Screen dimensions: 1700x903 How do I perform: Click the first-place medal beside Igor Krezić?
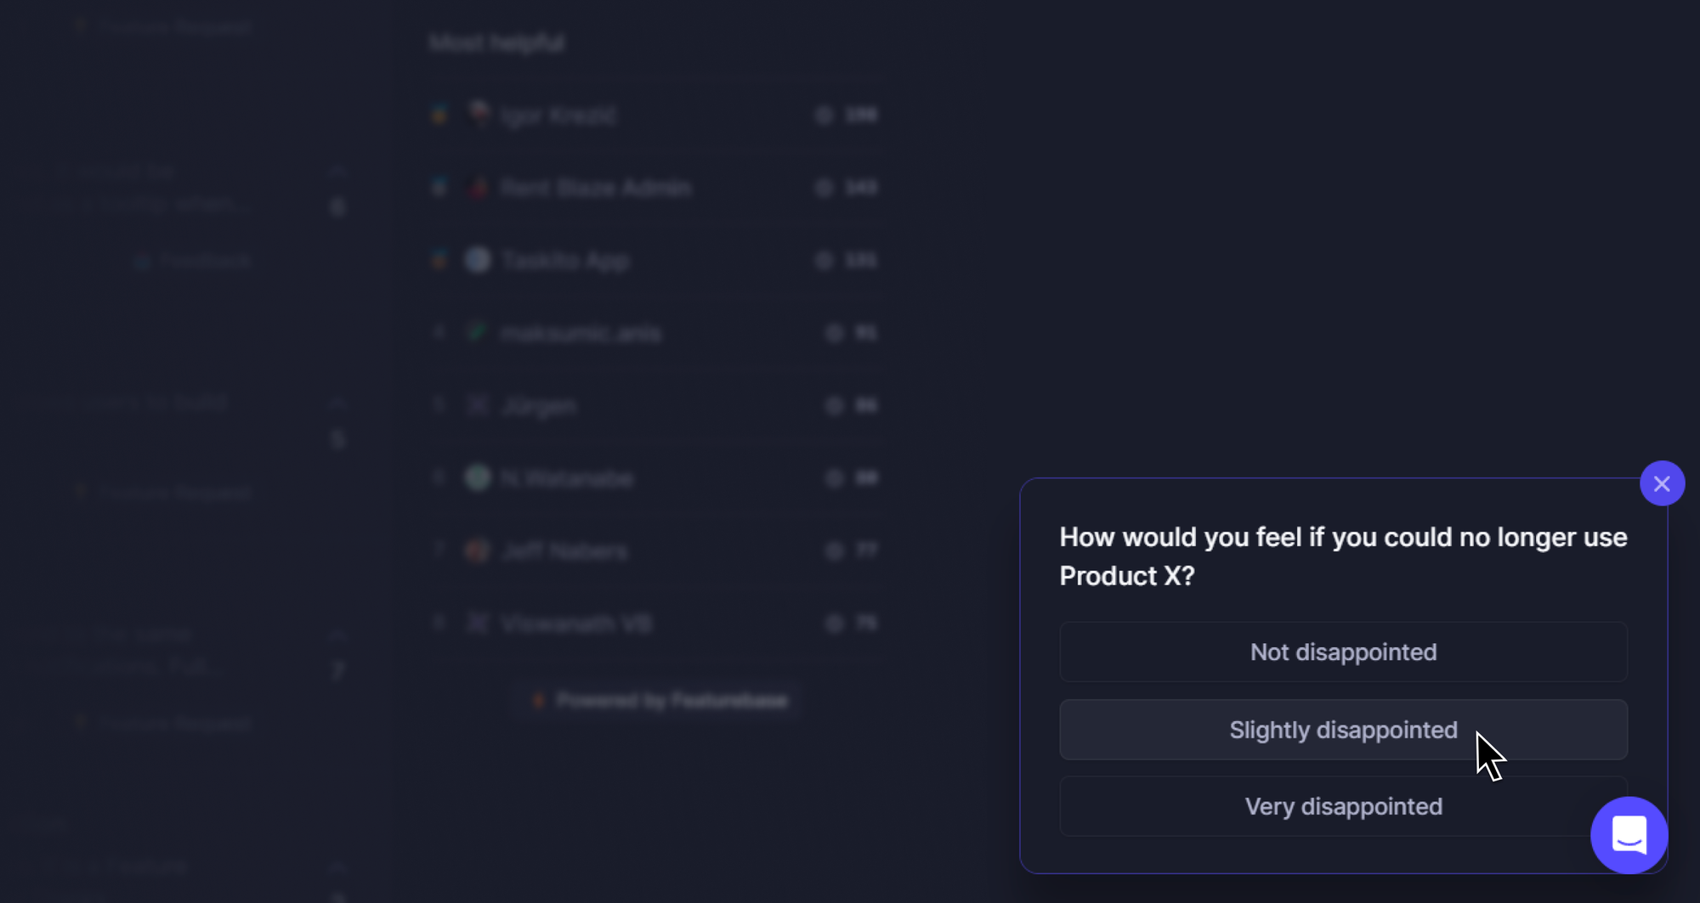pyautogui.click(x=439, y=115)
